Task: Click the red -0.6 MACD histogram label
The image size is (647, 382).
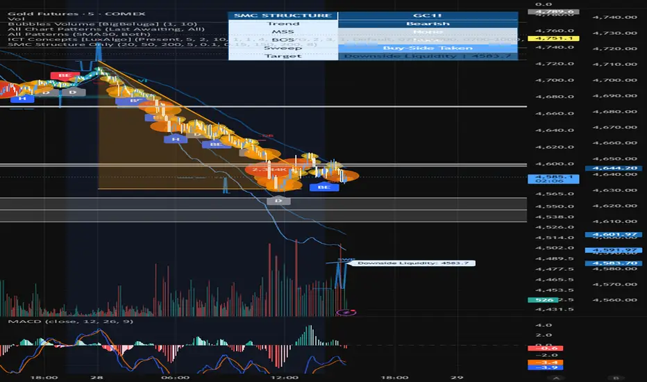Action: [546, 348]
